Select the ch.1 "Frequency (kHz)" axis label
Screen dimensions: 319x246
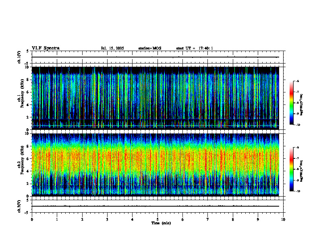point(22,93)
